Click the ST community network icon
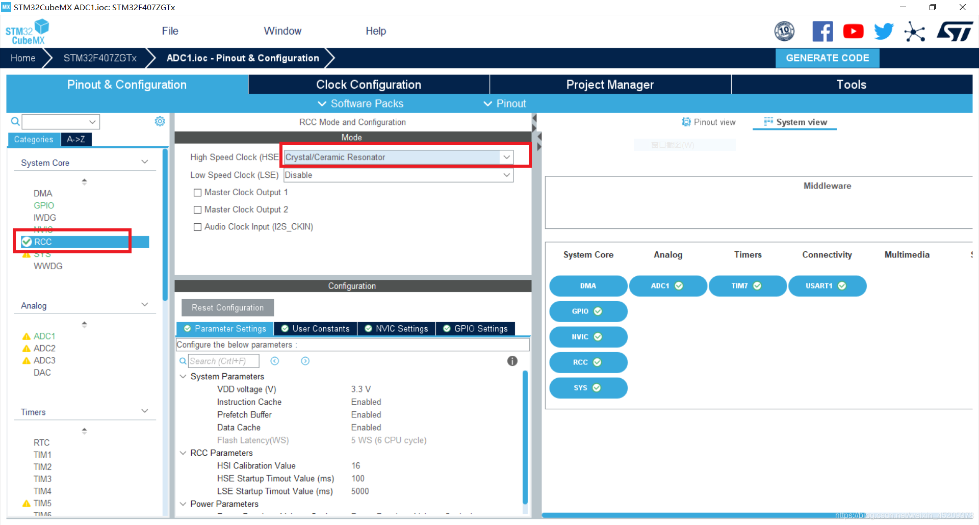The width and height of the screenshot is (979, 525). point(915,32)
